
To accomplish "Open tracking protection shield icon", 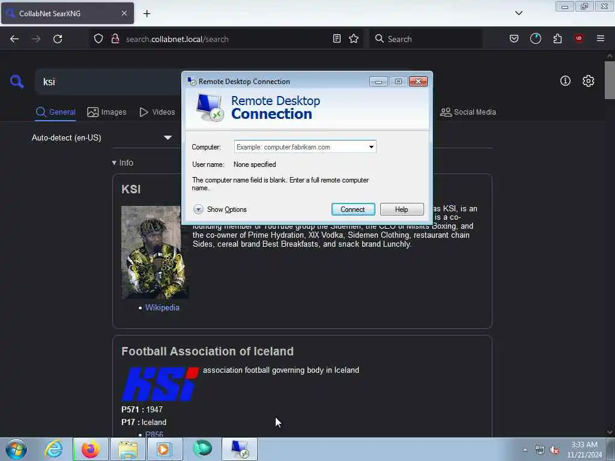I will (x=98, y=39).
